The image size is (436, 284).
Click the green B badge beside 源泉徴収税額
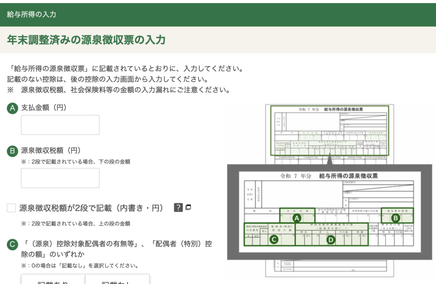pyautogui.click(x=12, y=150)
